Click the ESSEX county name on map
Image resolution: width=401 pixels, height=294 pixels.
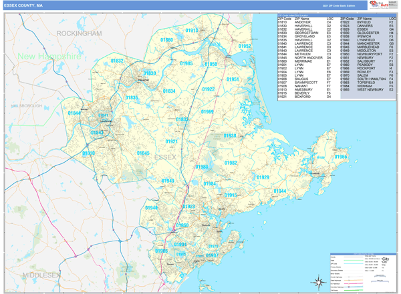tap(164, 157)
